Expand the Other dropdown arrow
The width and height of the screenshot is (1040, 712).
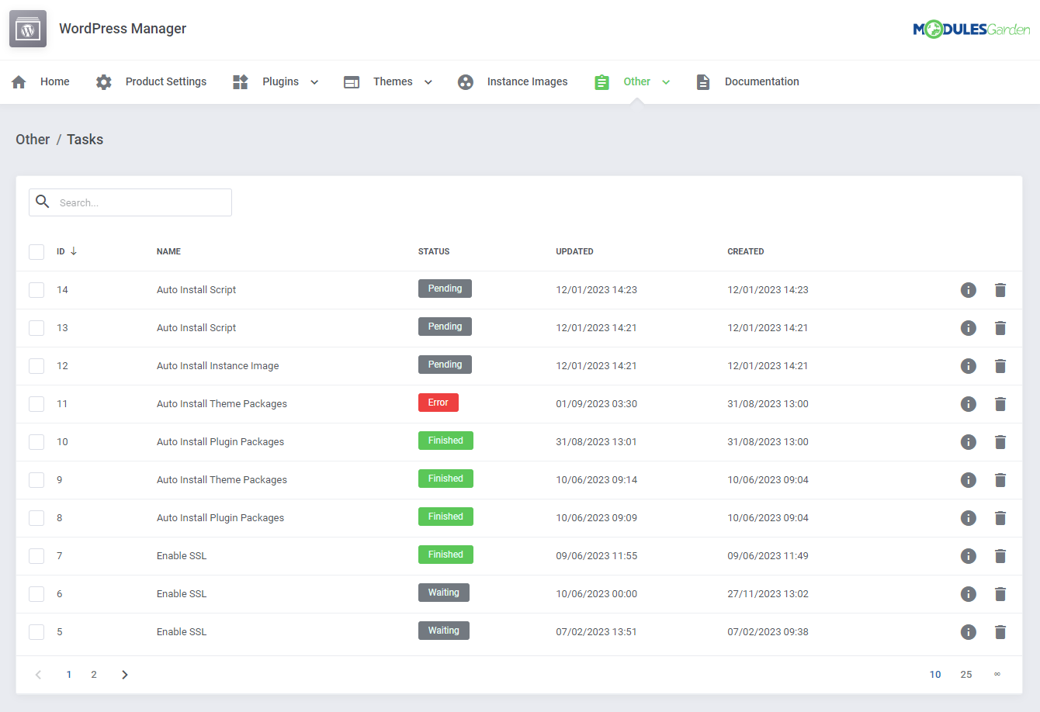click(x=666, y=82)
